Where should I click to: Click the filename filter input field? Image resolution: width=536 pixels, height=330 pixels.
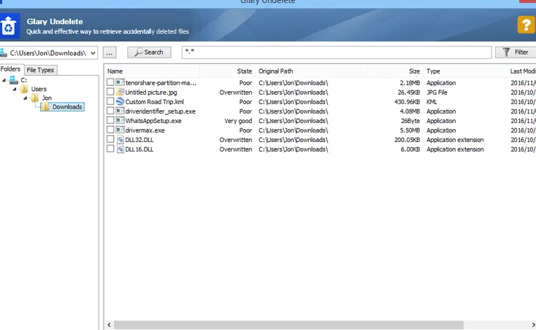click(336, 52)
